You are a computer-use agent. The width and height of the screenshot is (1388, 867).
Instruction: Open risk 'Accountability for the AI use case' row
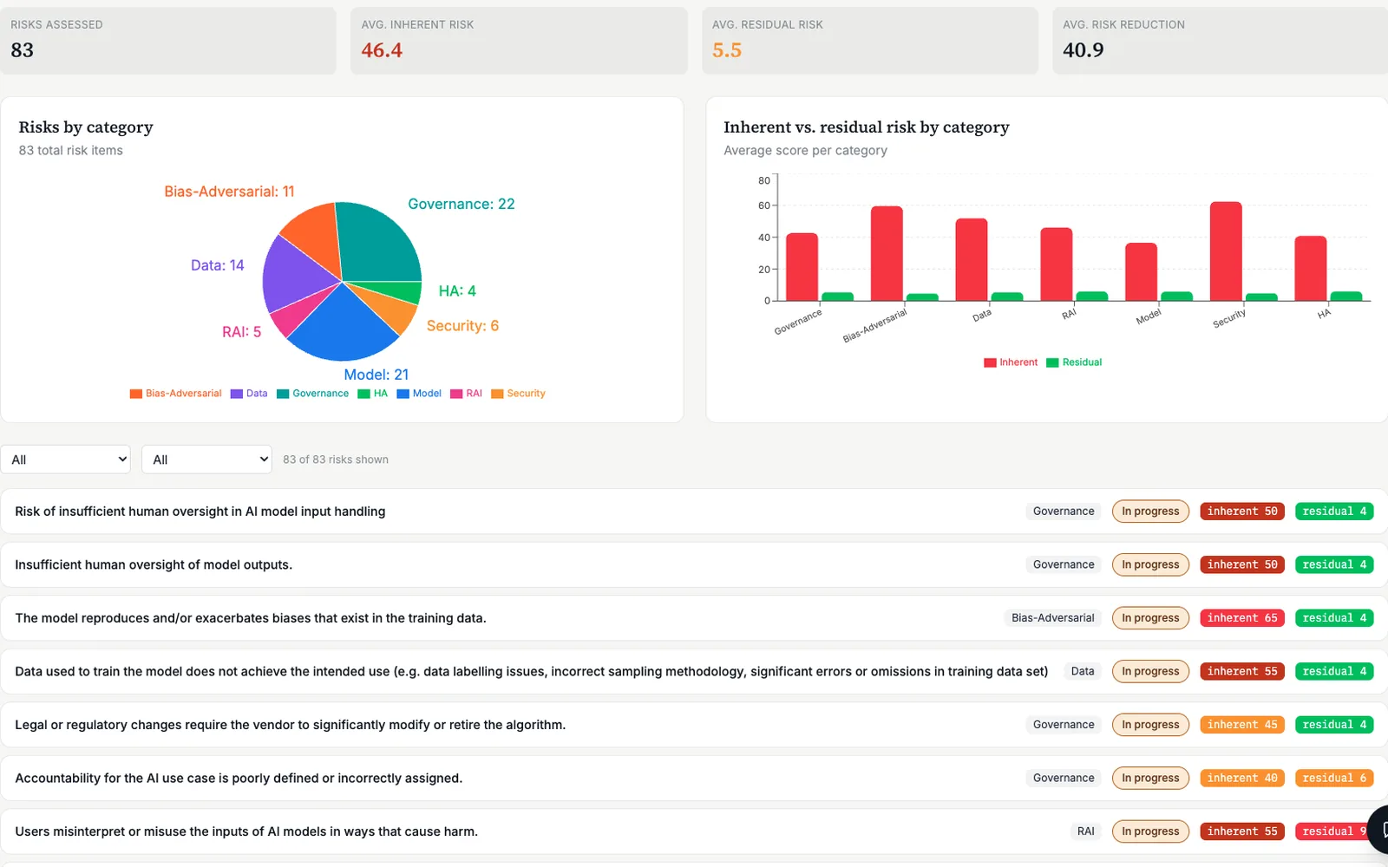tap(694, 778)
